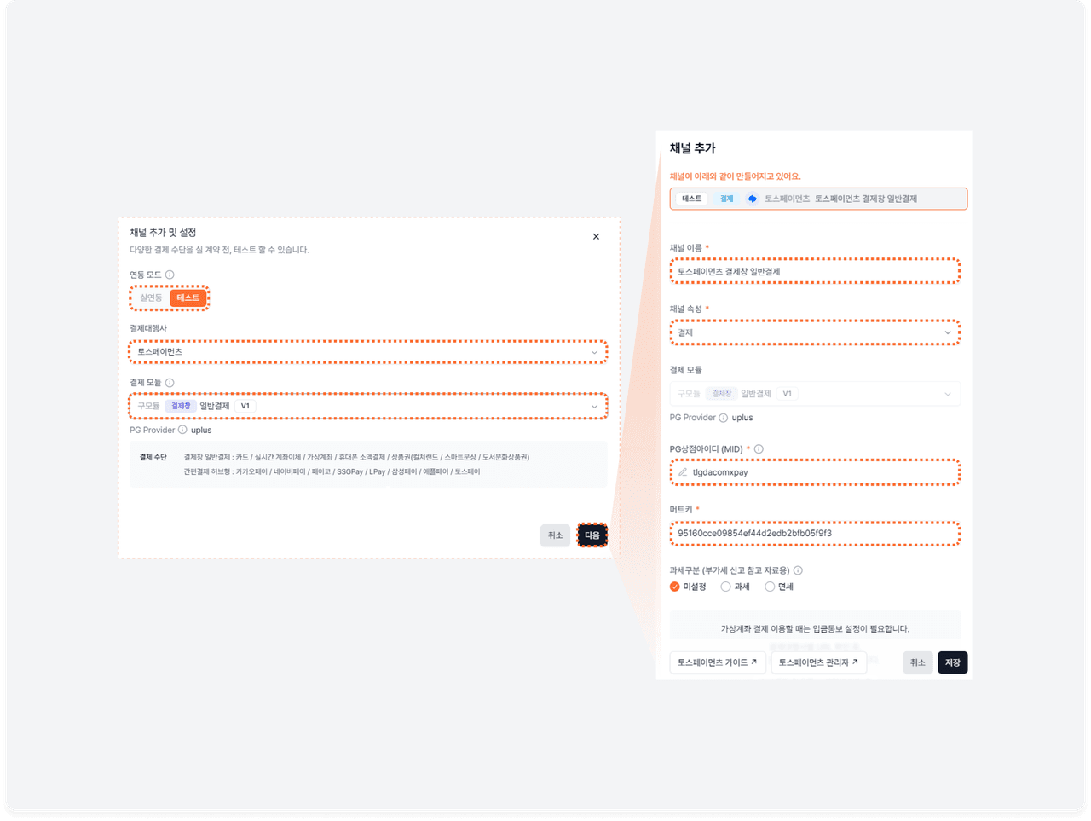Close the 채널 추가 및 설정 dialog
Image resolution: width=1091 pixels, height=821 pixels.
coord(596,237)
